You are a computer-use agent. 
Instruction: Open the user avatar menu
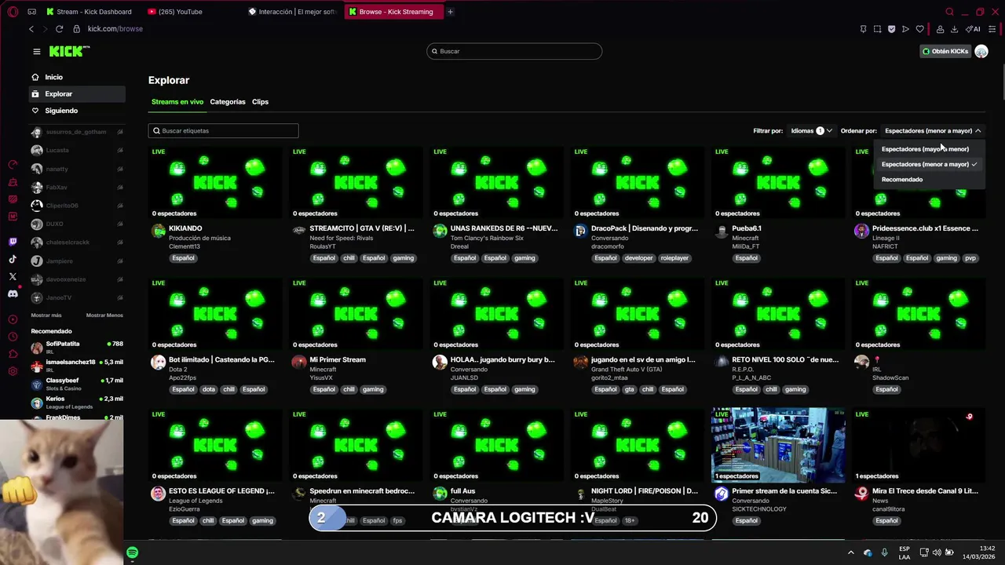pyautogui.click(x=981, y=51)
